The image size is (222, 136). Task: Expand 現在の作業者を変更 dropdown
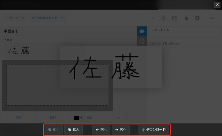pyautogui.click(x=47, y=18)
